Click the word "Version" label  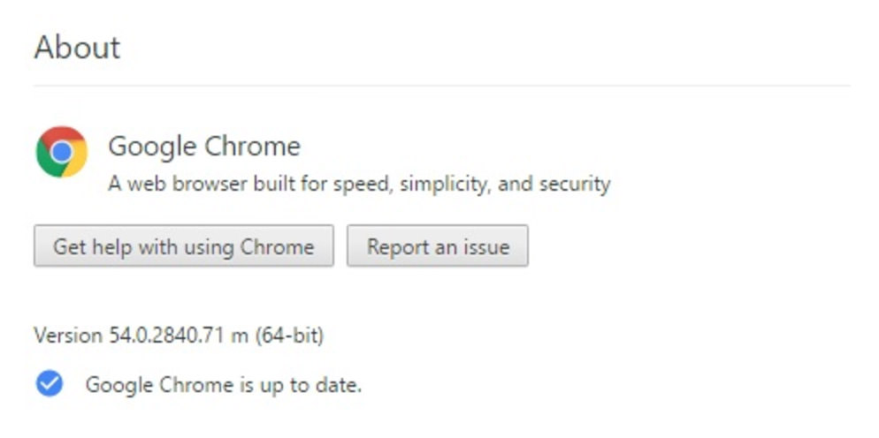click(68, 336)
